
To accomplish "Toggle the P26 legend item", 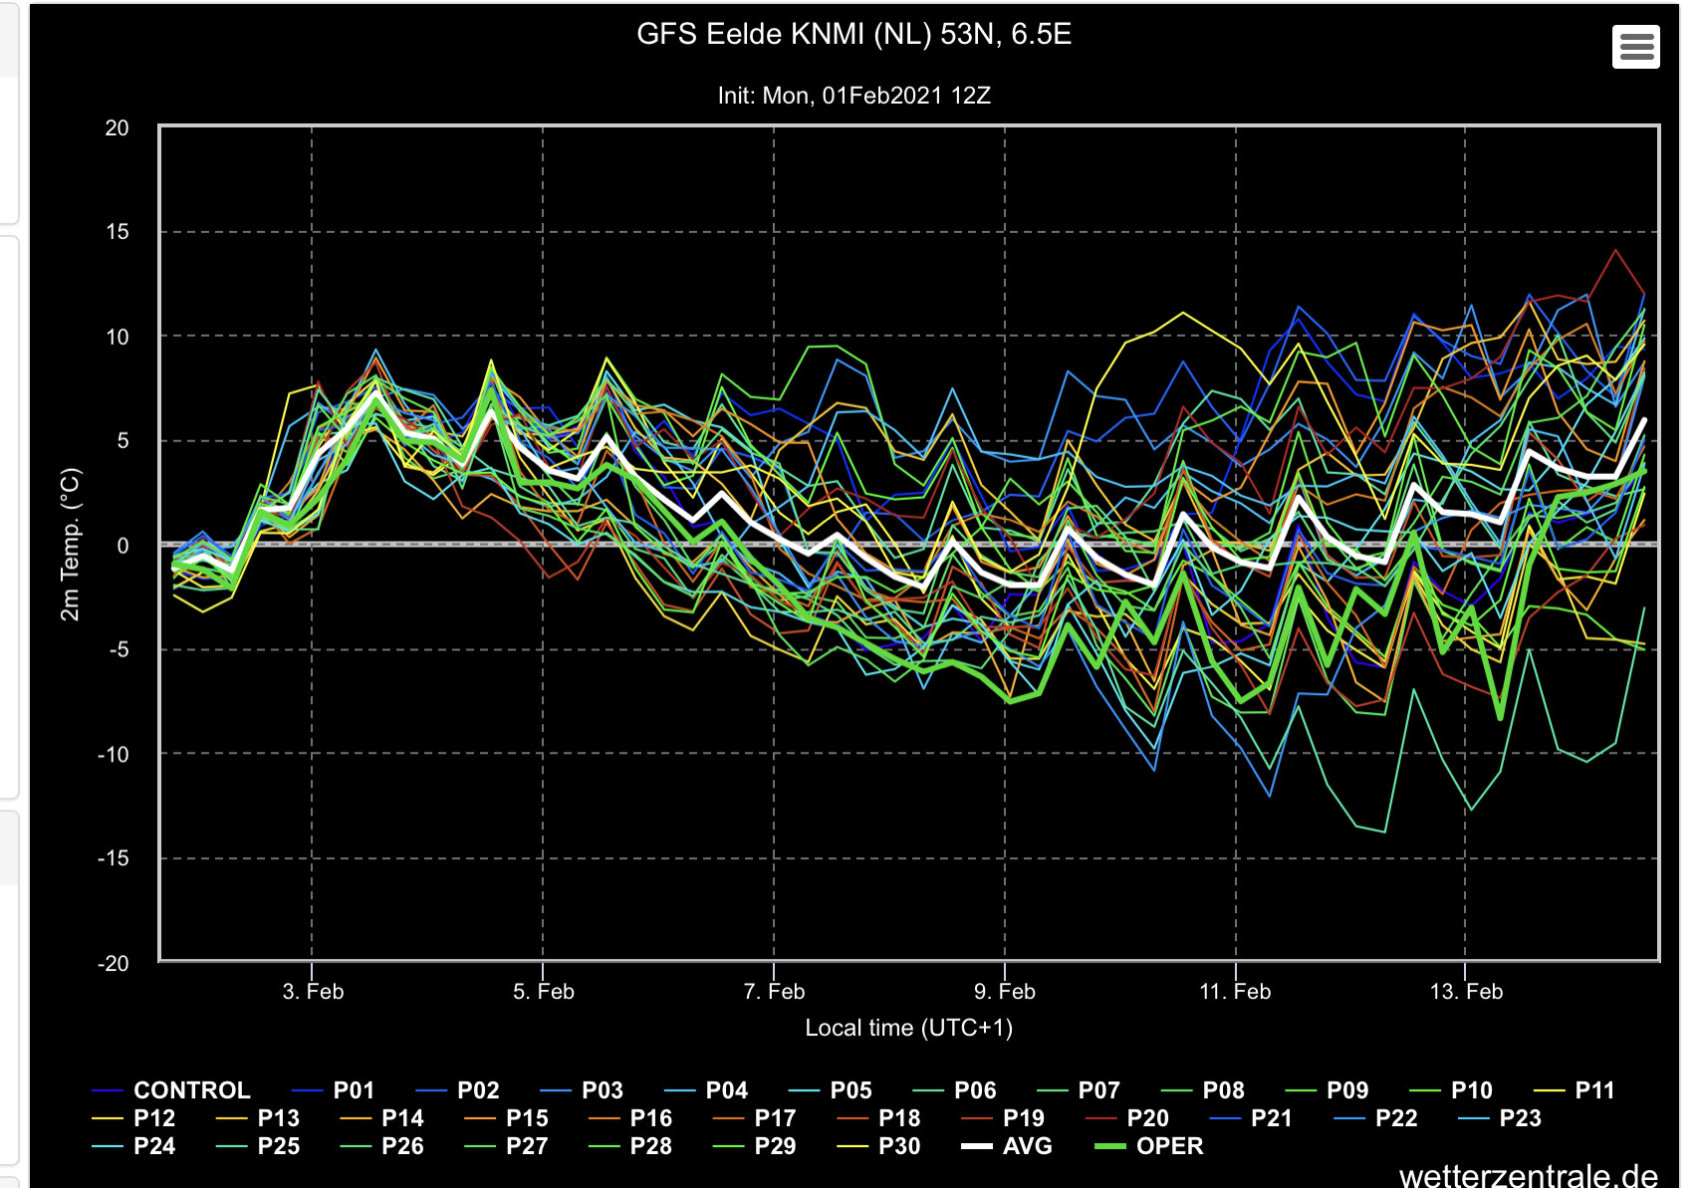I will [382, 1146].
